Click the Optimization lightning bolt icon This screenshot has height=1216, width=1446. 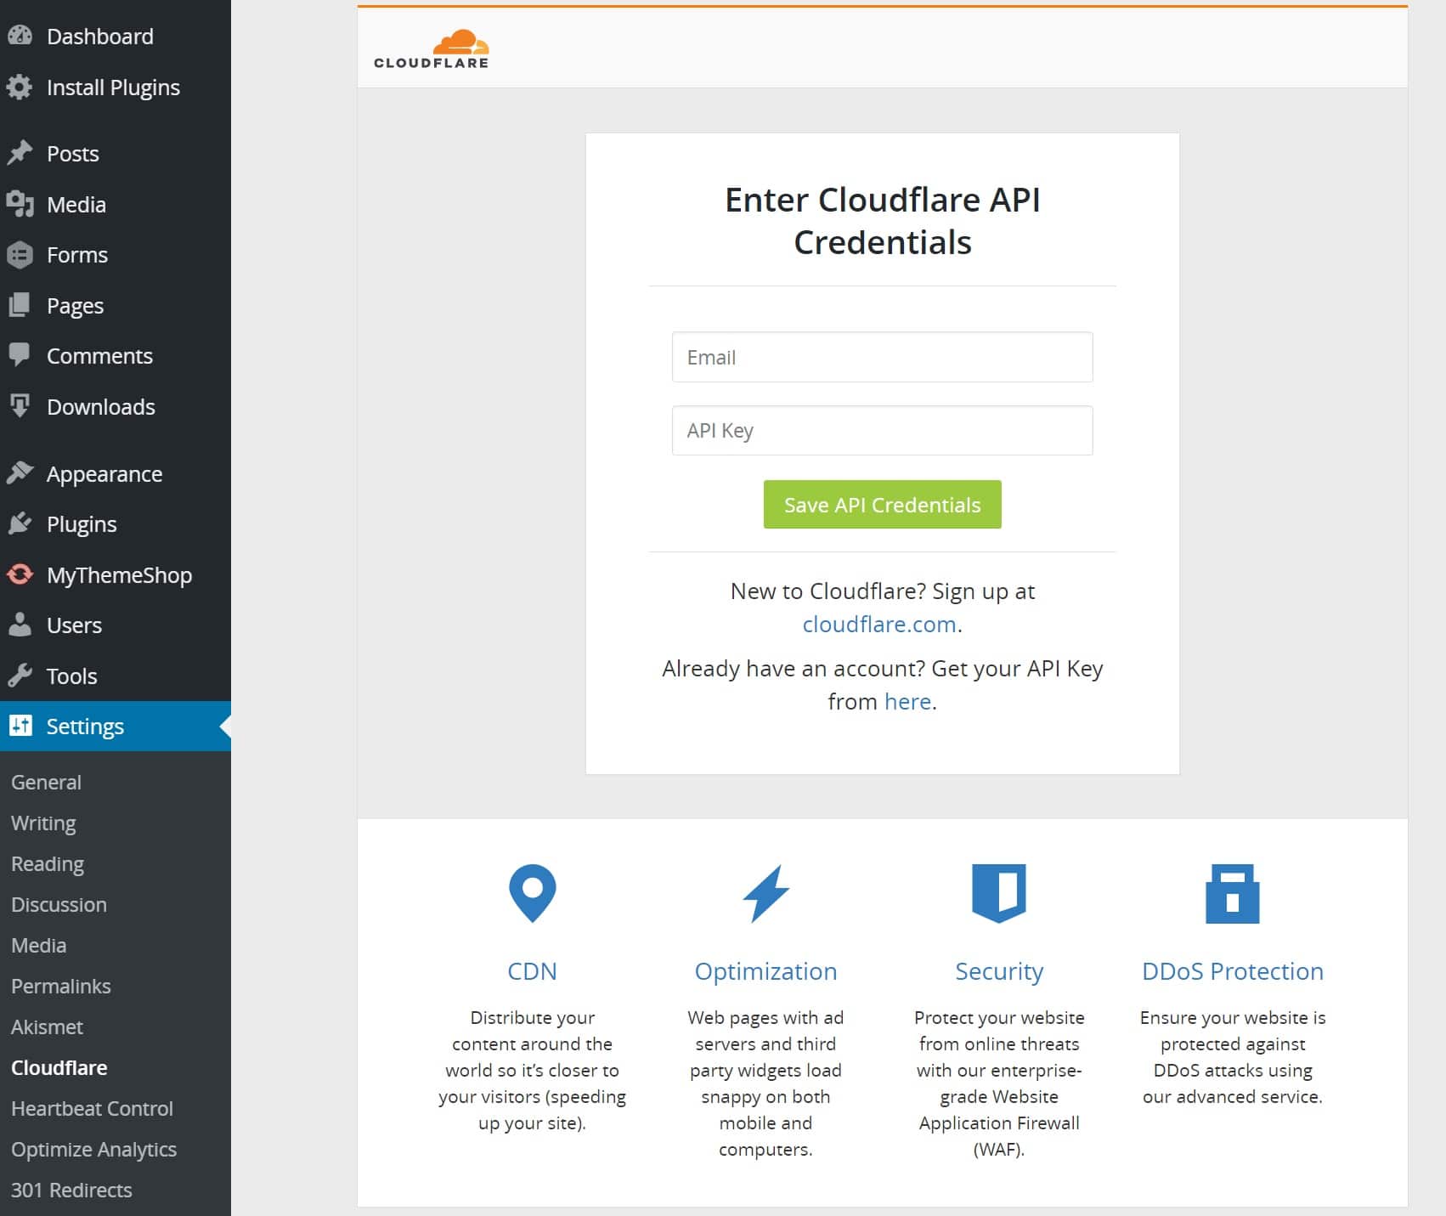pyautogui.click(x=765, y=893)
